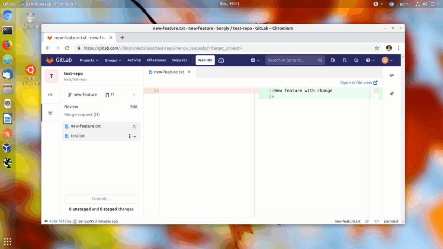
Task: Open the monitoring dashboard gauge icon
Action: (x=221, y=60)
